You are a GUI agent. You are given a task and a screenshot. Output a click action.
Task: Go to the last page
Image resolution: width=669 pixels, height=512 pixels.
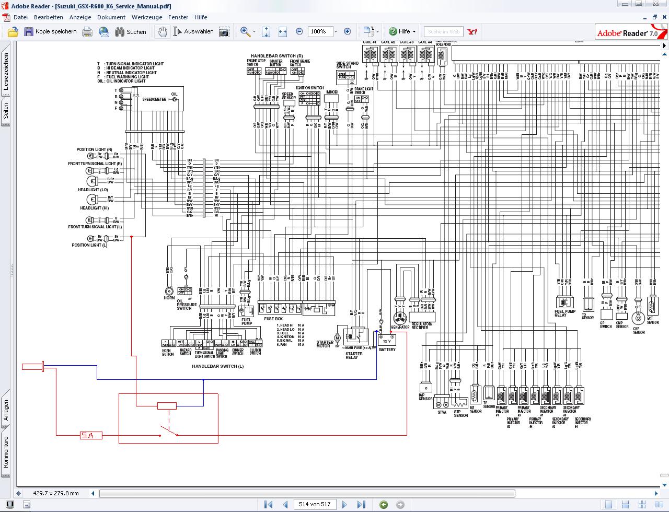point(361,505)
